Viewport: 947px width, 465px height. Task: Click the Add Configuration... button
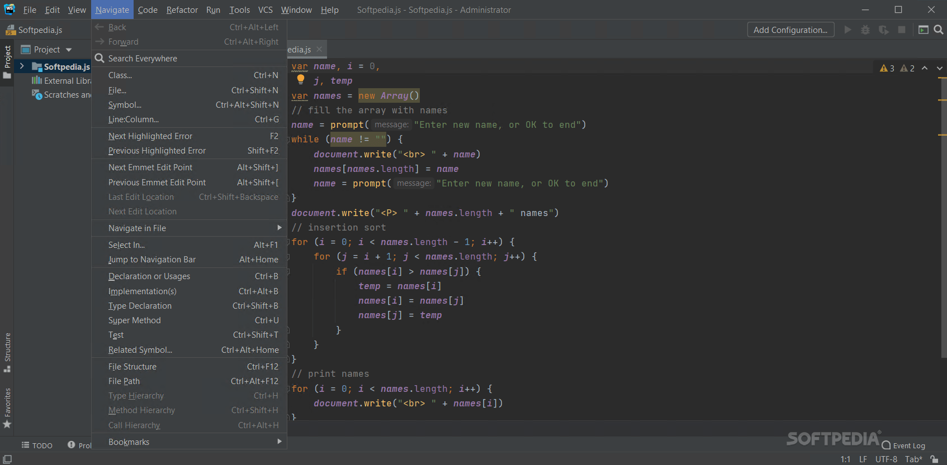click(x=790, y=30)
